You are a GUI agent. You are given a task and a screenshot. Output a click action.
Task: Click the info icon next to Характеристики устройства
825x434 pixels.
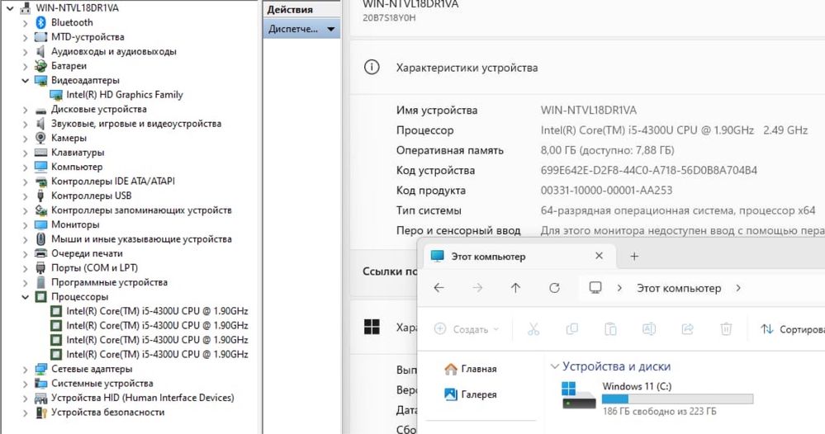(372, 68)
